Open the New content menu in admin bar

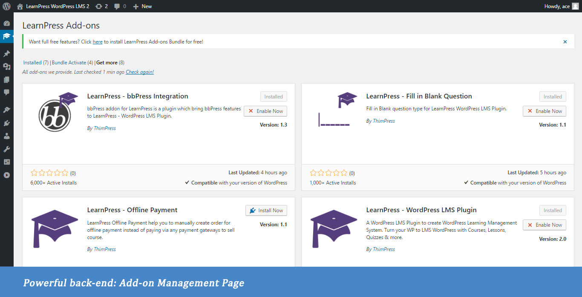click(142, 6)
